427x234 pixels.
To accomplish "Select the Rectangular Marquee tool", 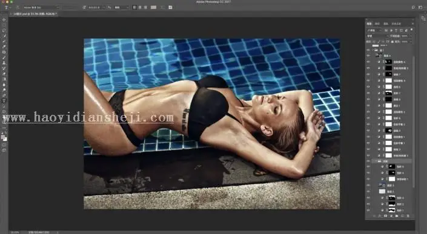I will click(x=4, y=25).
